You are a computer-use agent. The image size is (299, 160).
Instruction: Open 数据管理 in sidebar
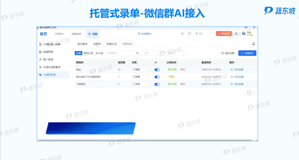(x=48, y=52)
